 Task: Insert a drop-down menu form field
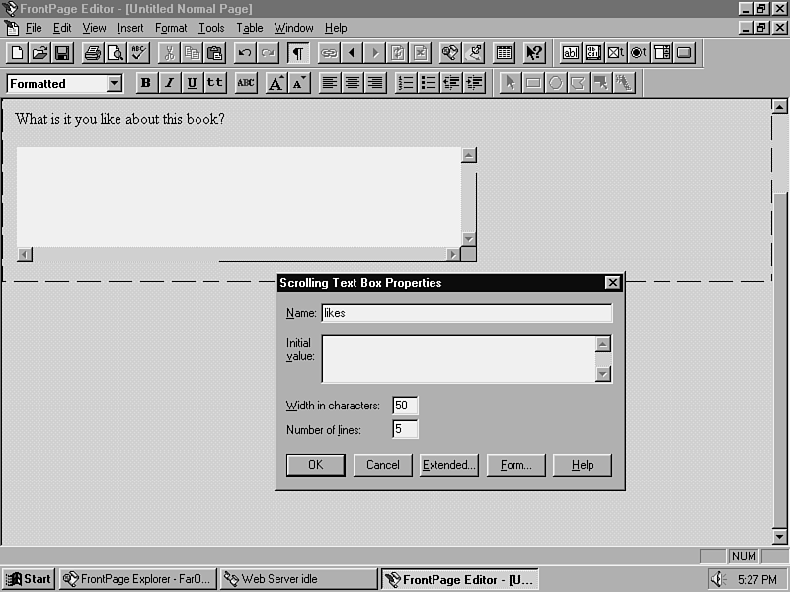coord(662,53)
